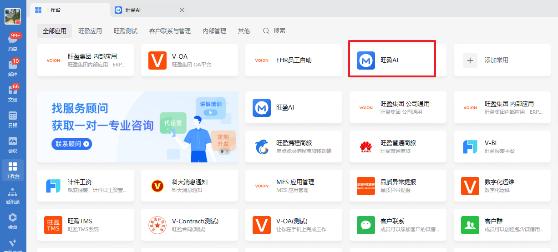Open the V-Contract(测试) seal icon
This screenshot has height=252, width=558.
[x=157, y=225]
